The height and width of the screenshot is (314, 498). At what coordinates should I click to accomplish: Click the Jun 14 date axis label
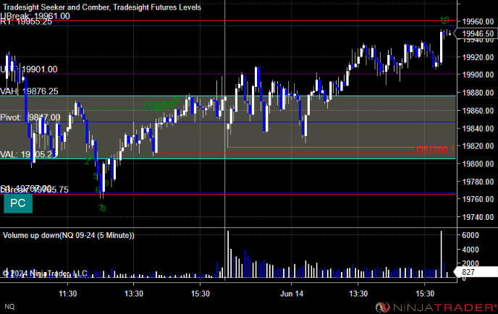(292, 294)
